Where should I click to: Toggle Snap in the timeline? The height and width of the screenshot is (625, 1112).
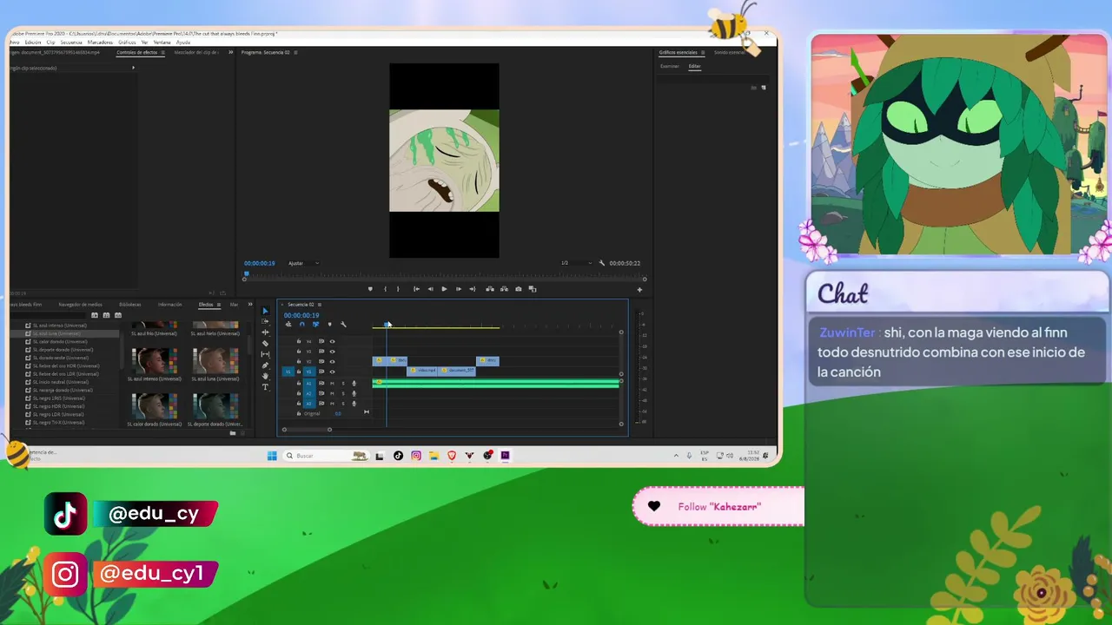click(x=301, y=325)
